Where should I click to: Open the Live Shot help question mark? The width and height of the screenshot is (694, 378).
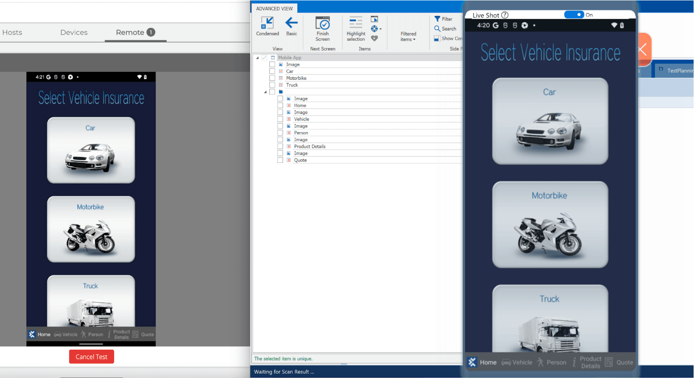505,15
